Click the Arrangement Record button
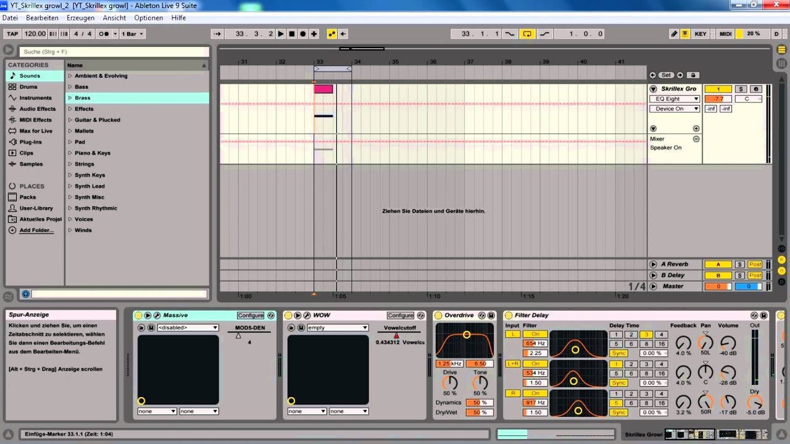 tap(303, 34)
